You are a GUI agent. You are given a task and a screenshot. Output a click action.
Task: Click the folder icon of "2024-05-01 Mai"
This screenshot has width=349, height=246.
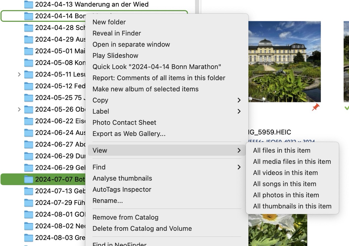point(28,51)
